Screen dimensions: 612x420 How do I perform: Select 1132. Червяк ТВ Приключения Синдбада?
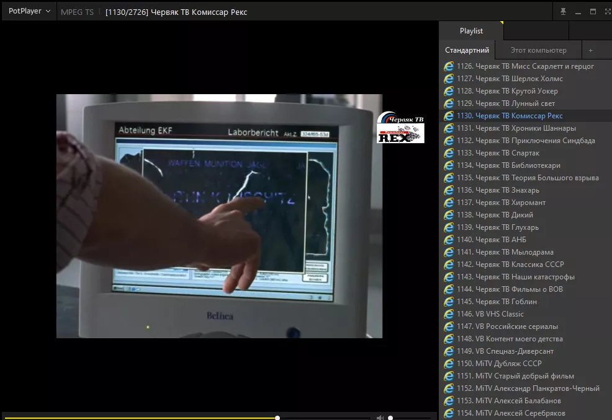click(526, 141)
